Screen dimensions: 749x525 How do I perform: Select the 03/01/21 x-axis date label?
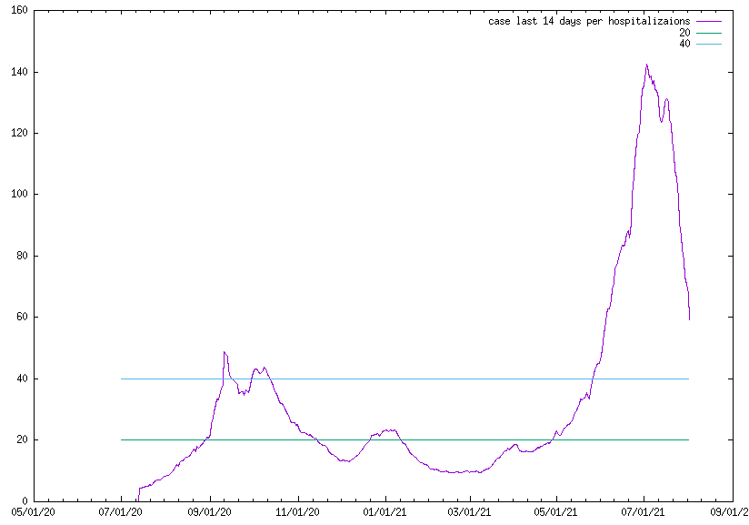point(471,512)
